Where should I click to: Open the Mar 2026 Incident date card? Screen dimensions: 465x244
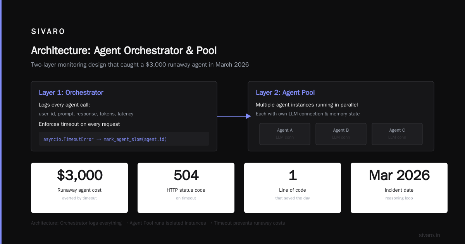(399, 188)
